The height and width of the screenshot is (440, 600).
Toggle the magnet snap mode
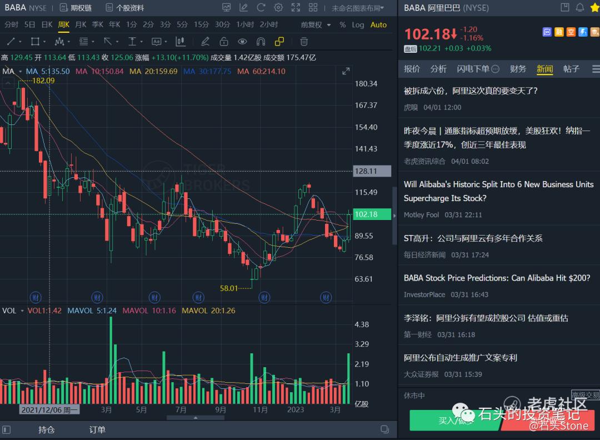[261, 41]
